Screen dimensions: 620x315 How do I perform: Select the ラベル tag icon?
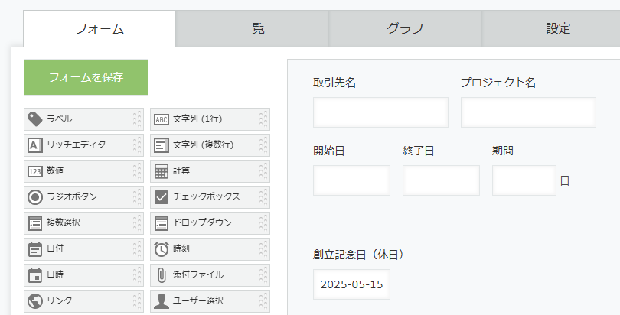(x=35, y=119)
